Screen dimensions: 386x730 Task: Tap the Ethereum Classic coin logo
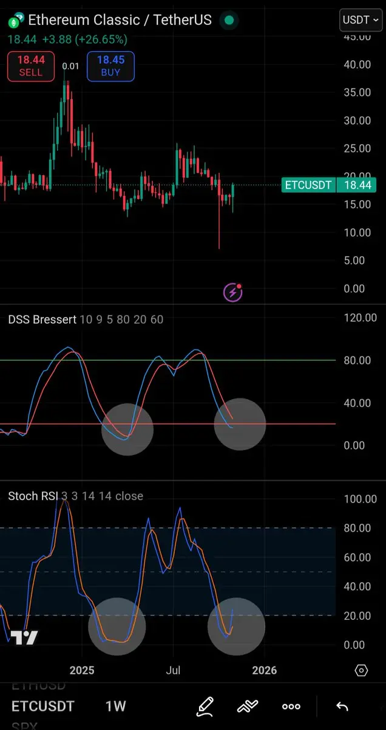click(x=16, y=21)
